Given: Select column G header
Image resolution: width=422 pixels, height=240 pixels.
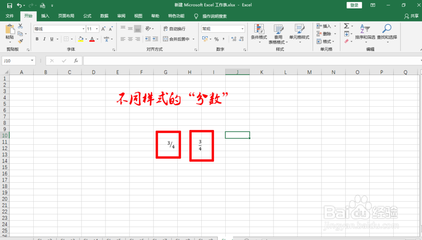Looking at the screenshot, I should pos(165,72).
